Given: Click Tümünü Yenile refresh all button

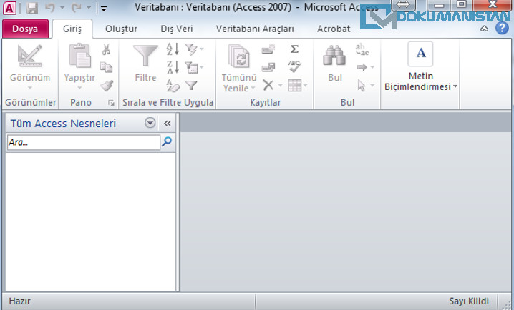Looking at the screenshot, I should pyautogui.click(x=239, y=68).
